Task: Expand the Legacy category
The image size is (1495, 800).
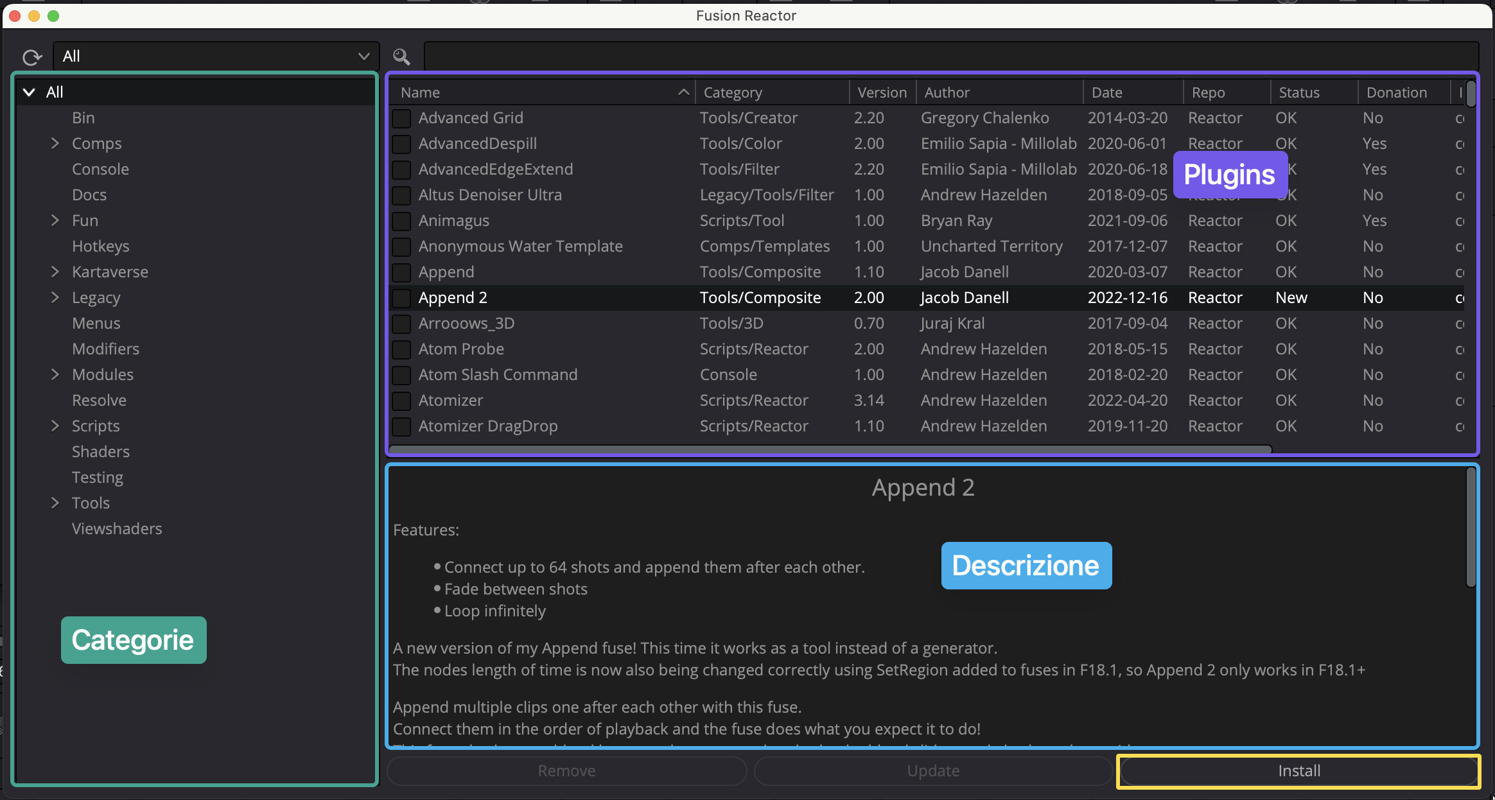Action: tap(55, 297)
